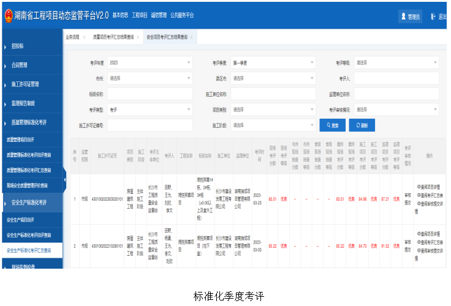
Task: Focus the 标段名称 input field
Action: [x=150, y=94]
